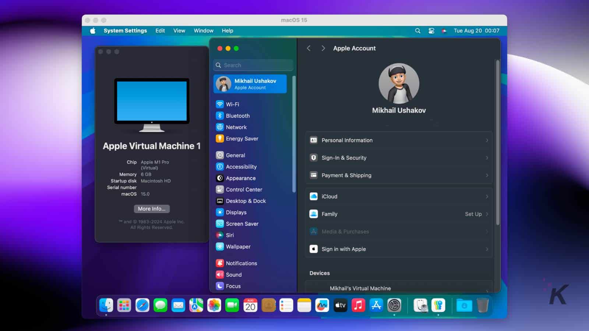This screenshot has height=331, width=589.
Task: Open Mikhail's Virtual Machine device row
Action: [399, 287]
